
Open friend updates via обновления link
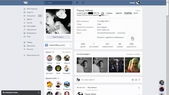pyautogui.click(x=66, y=52)
